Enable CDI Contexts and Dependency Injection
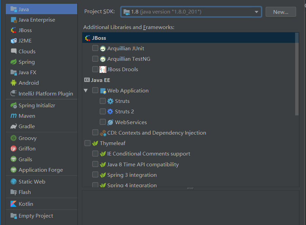The image size is (306, 225). tap(95, 133)
